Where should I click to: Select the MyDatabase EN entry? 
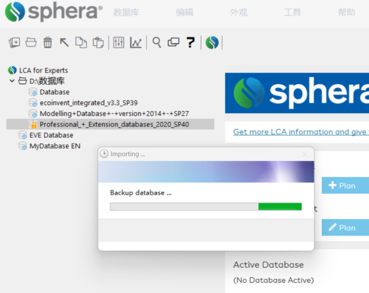55,146
